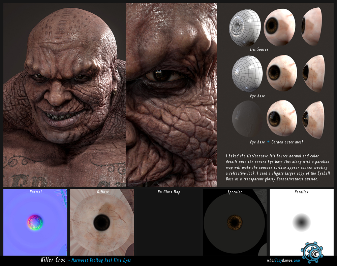Image resolution: width=337 pixels, height=266 pixels.
Task: Click the brown iris in Specular map
Action: tap(235, 223)
